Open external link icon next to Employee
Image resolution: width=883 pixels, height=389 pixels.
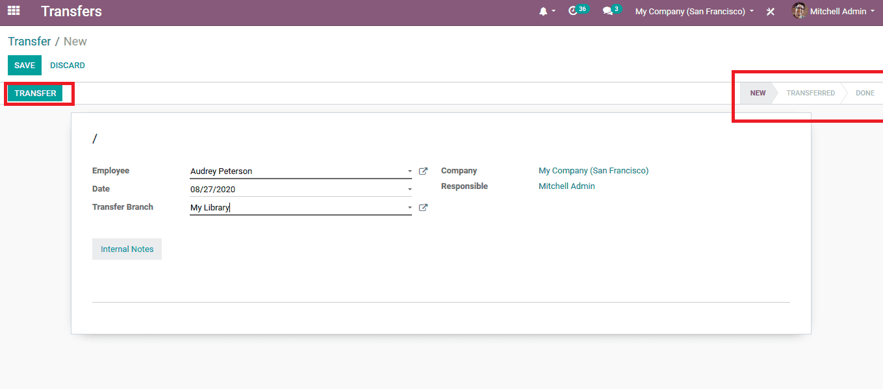(x=423, y=171)
